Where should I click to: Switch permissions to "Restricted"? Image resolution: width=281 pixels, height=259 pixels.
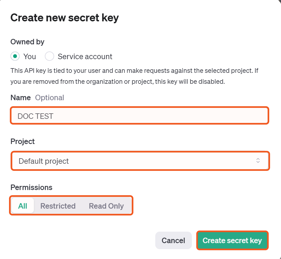tap(58, 206)
